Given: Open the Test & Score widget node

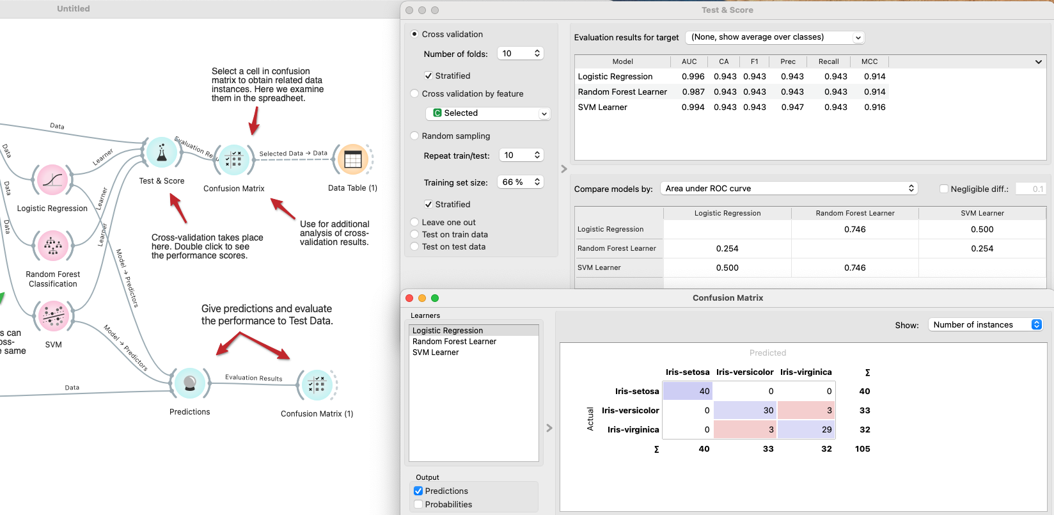Looking at the screenshot, I should 161,154.
